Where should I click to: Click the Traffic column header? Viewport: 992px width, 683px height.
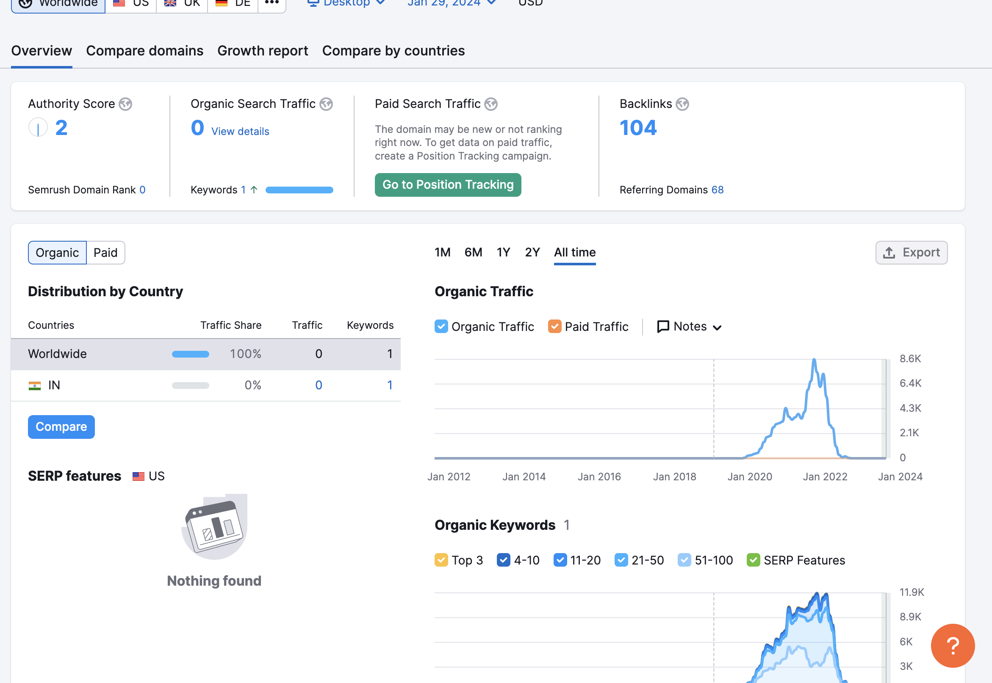pos(307,325)
